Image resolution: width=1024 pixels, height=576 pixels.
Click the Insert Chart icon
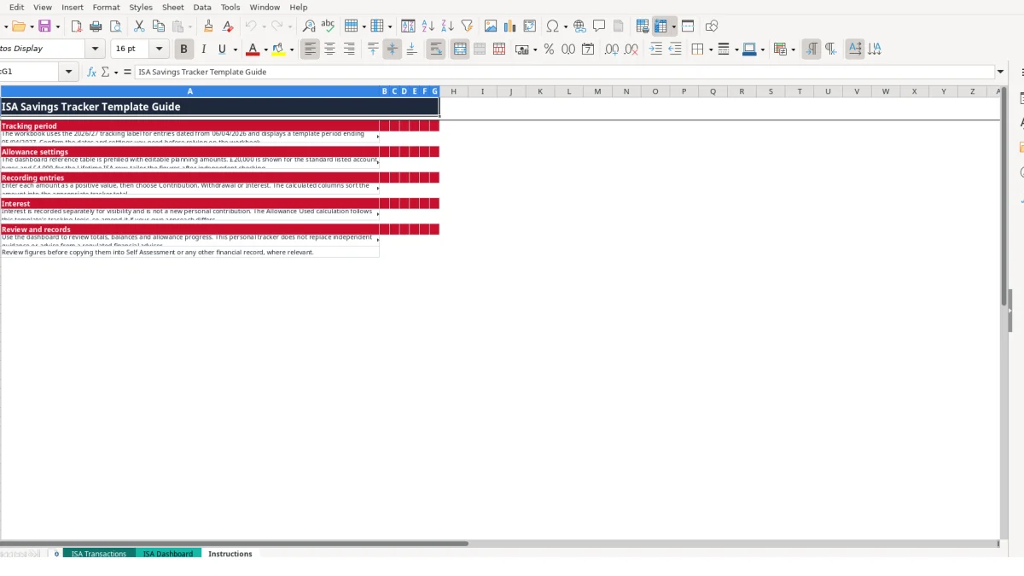click(510, 26)
